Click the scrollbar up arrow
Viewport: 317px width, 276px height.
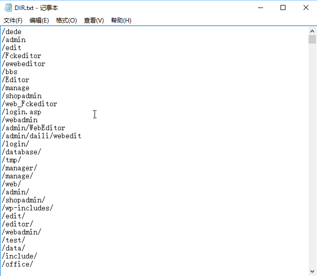312,31
